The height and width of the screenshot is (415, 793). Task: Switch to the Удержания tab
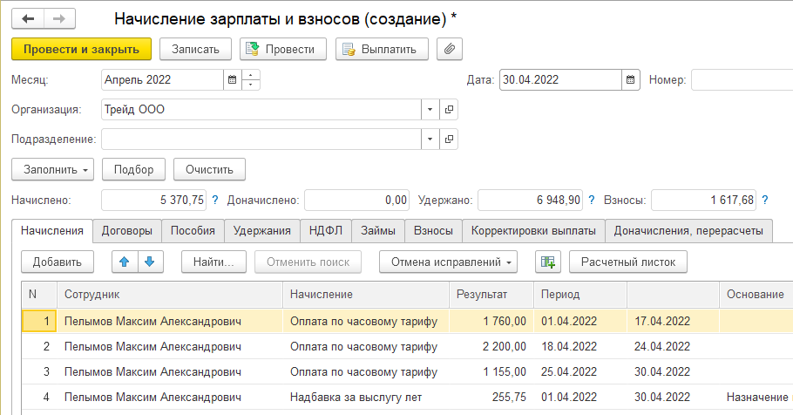coord(261,230)
